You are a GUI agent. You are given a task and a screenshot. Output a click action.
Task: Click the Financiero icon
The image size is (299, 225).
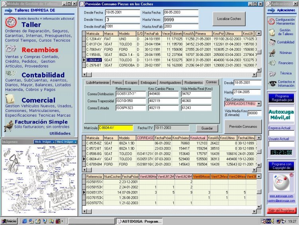pyautogui.click(x=272, y=63)
